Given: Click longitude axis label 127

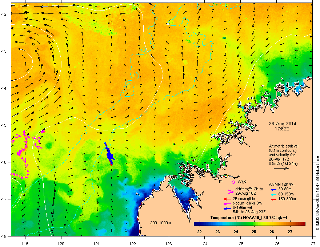Looking at the screenshot, I should point(312,243).
